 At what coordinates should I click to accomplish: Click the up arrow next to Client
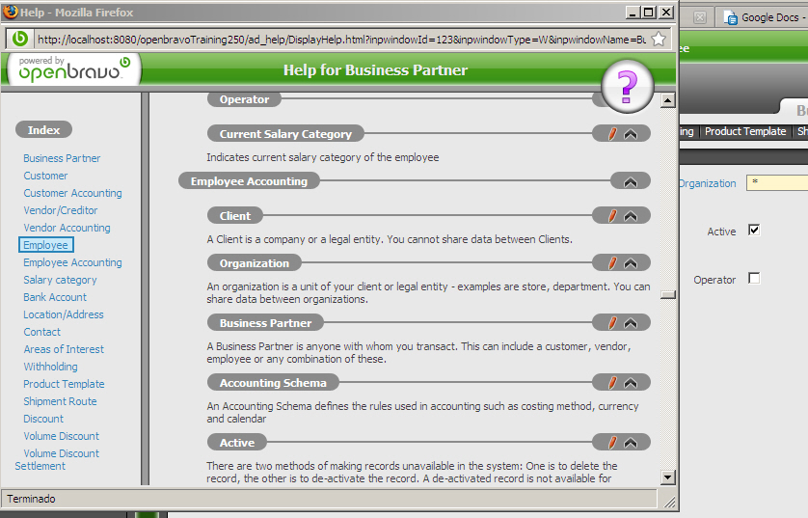point(631,216)
